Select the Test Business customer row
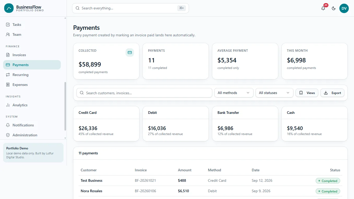Screen dimensions: 354x199 click(210, 180)
